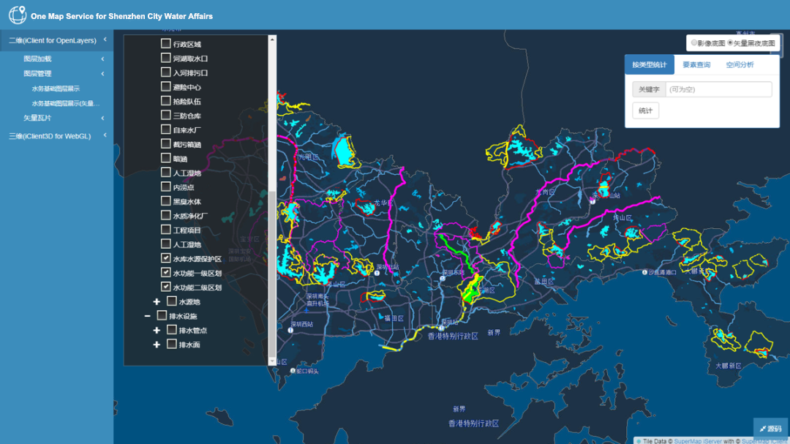Tick the 排水设施 group checkbox

[162, 315]
